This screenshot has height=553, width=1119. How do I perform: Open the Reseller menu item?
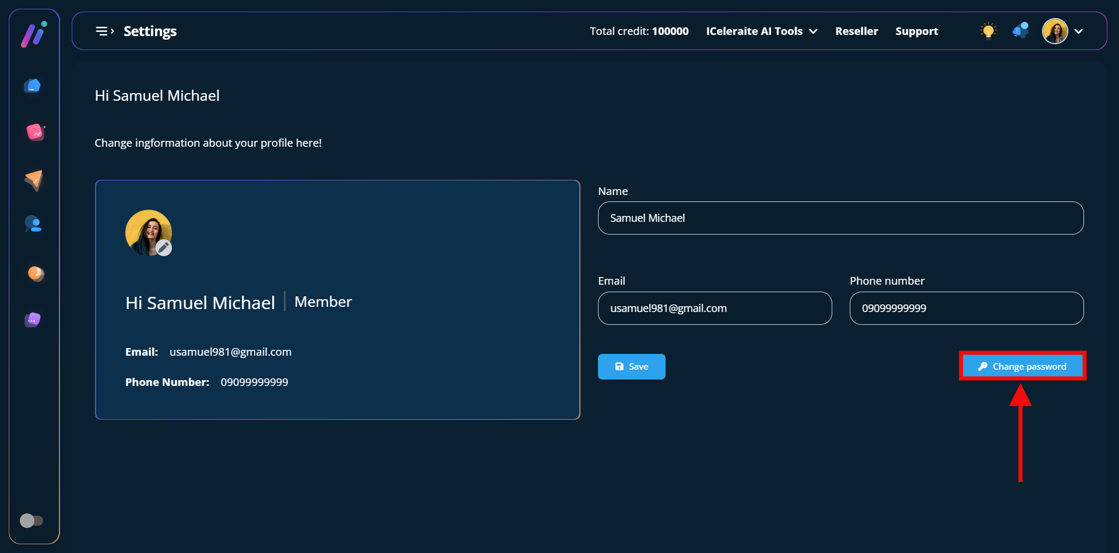[x=856, y=31]
